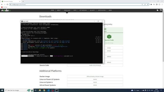The image size is (164, 92).
Task: Open a new browser tab
Action: click(23, 2)
